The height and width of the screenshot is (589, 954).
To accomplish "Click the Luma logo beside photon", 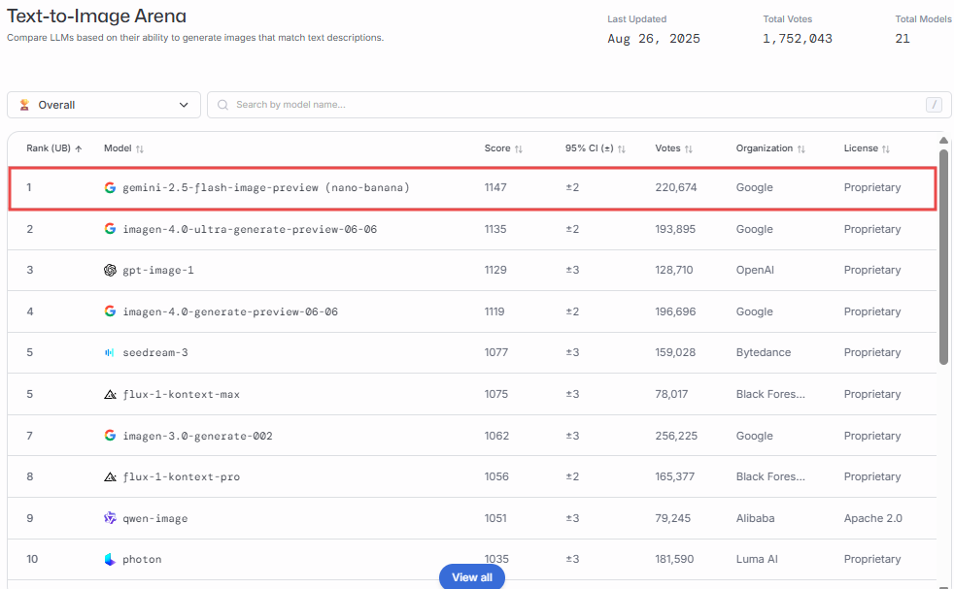I will pos(110,559).
